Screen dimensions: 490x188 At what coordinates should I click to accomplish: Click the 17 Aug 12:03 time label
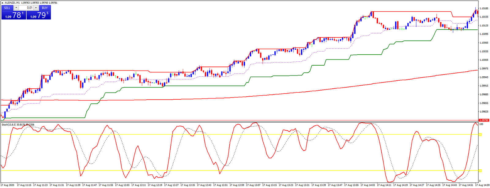[123, 185]
